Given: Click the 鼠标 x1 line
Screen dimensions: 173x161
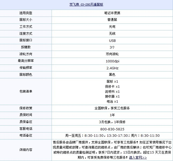Looking at the screenshot, I should coord(112,82).
